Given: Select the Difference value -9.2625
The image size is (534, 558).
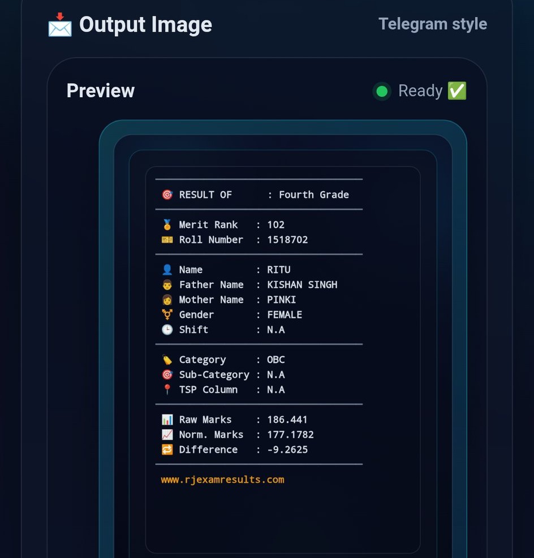Looking at the screenshot, I should point(288,449).
